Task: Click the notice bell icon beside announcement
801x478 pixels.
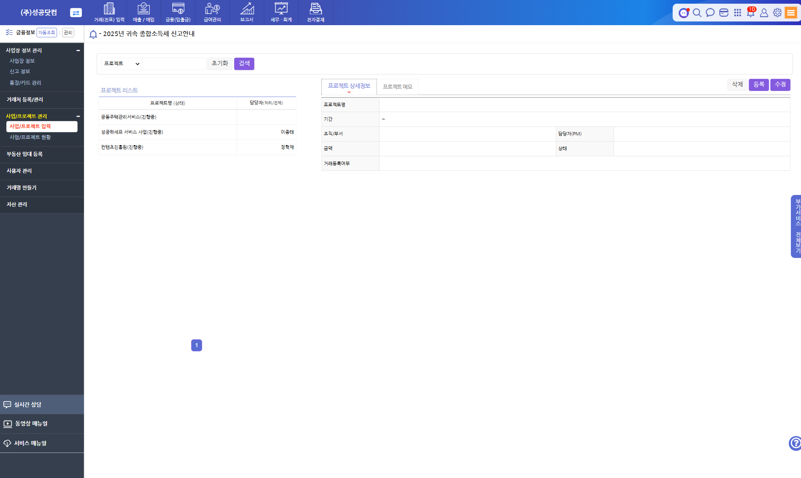Action: (93, 34)
